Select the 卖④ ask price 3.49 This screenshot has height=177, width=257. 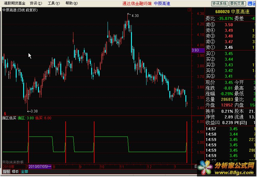(x=229, y=30)
